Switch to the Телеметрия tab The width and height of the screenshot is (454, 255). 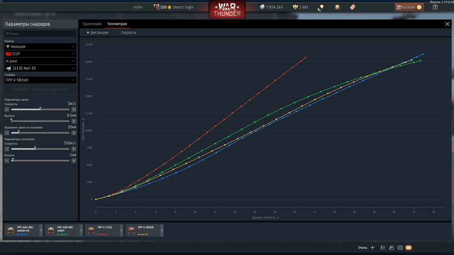tap(117, 24)
